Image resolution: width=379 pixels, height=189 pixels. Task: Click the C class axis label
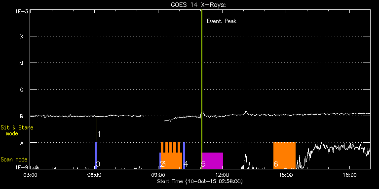tap(22, 90)
